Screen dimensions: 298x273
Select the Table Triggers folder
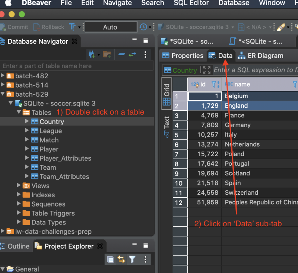(53, 213)
